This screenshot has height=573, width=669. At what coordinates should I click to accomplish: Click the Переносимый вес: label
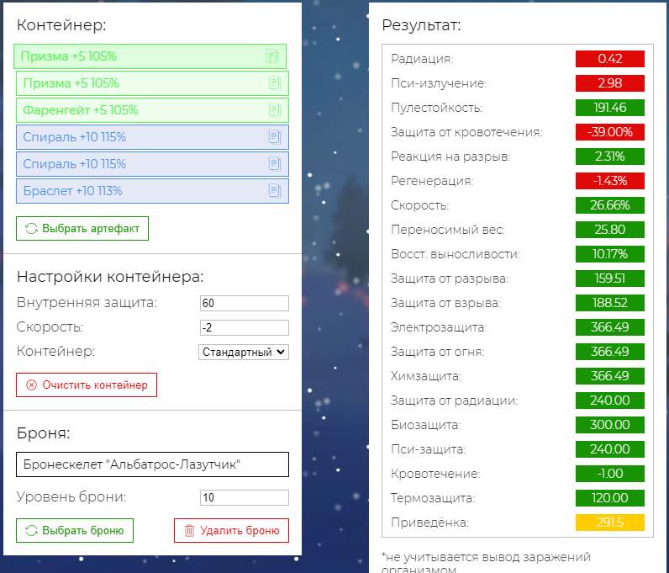point(448,230)
